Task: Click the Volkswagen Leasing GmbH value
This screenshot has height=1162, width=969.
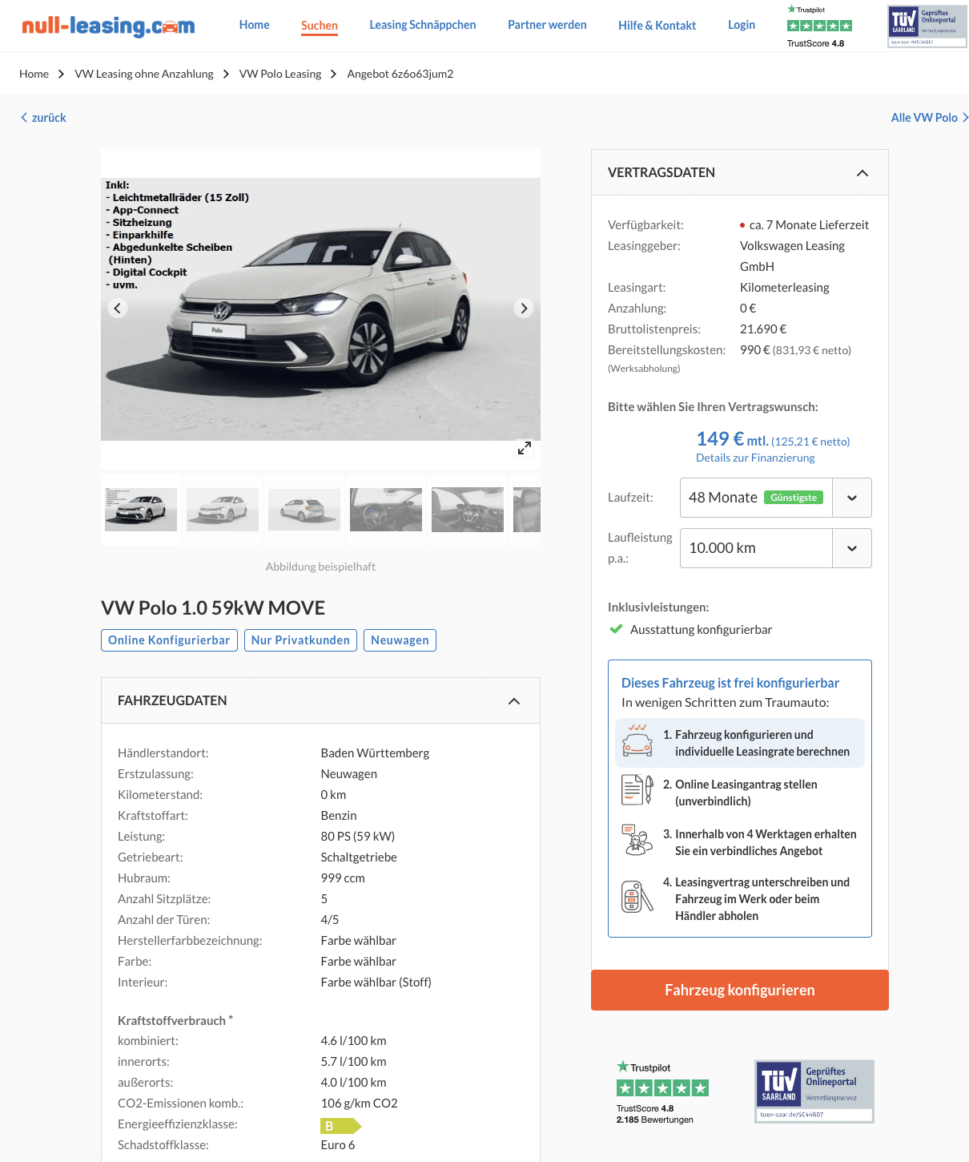Action: click(792, 256)
